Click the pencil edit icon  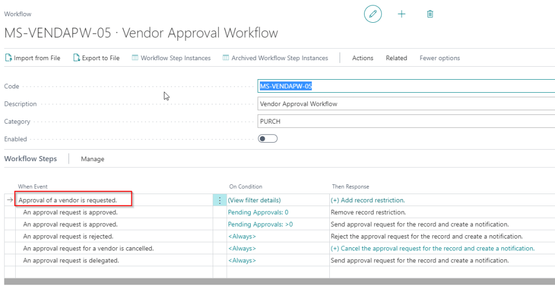373,14
